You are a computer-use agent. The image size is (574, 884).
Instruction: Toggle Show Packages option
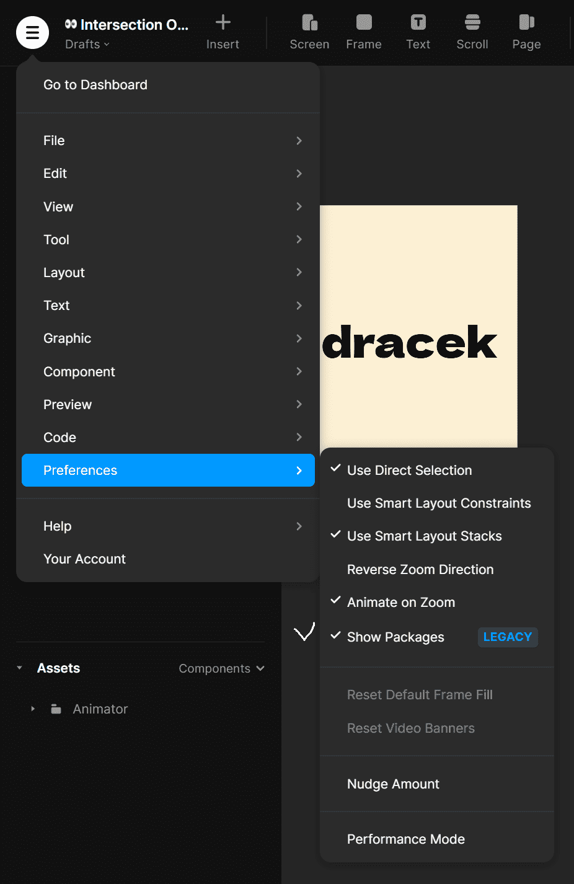[x=395, y=637]
